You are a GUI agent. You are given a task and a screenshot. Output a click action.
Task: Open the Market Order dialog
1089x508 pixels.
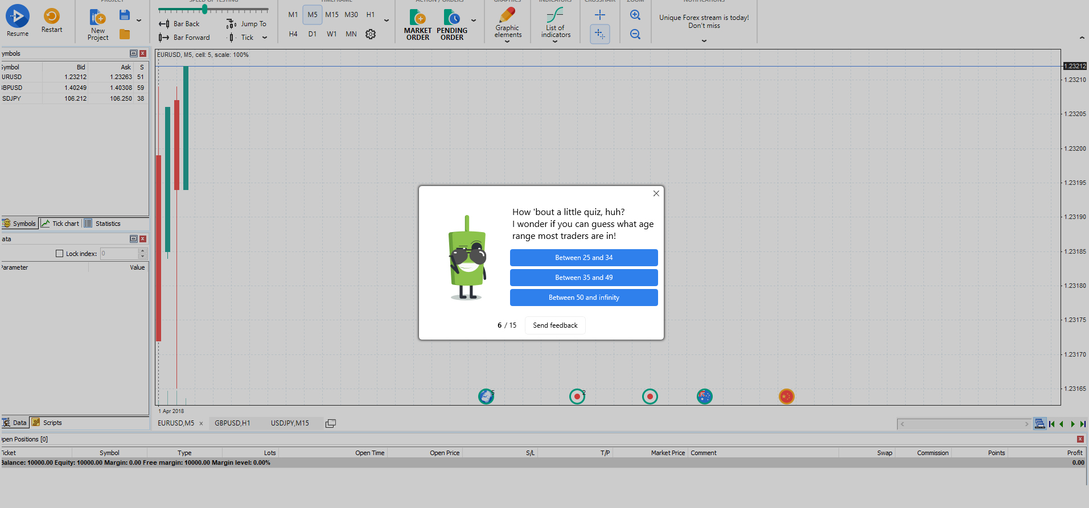[418, 18]
